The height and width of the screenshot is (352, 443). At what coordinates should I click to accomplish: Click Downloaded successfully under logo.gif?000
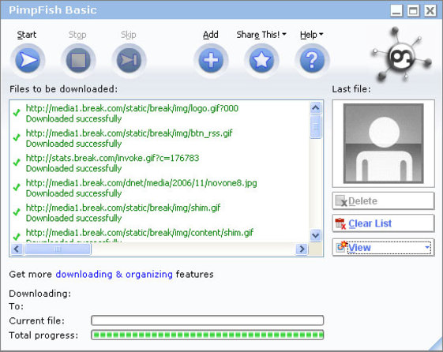click(x=73, y=119)
